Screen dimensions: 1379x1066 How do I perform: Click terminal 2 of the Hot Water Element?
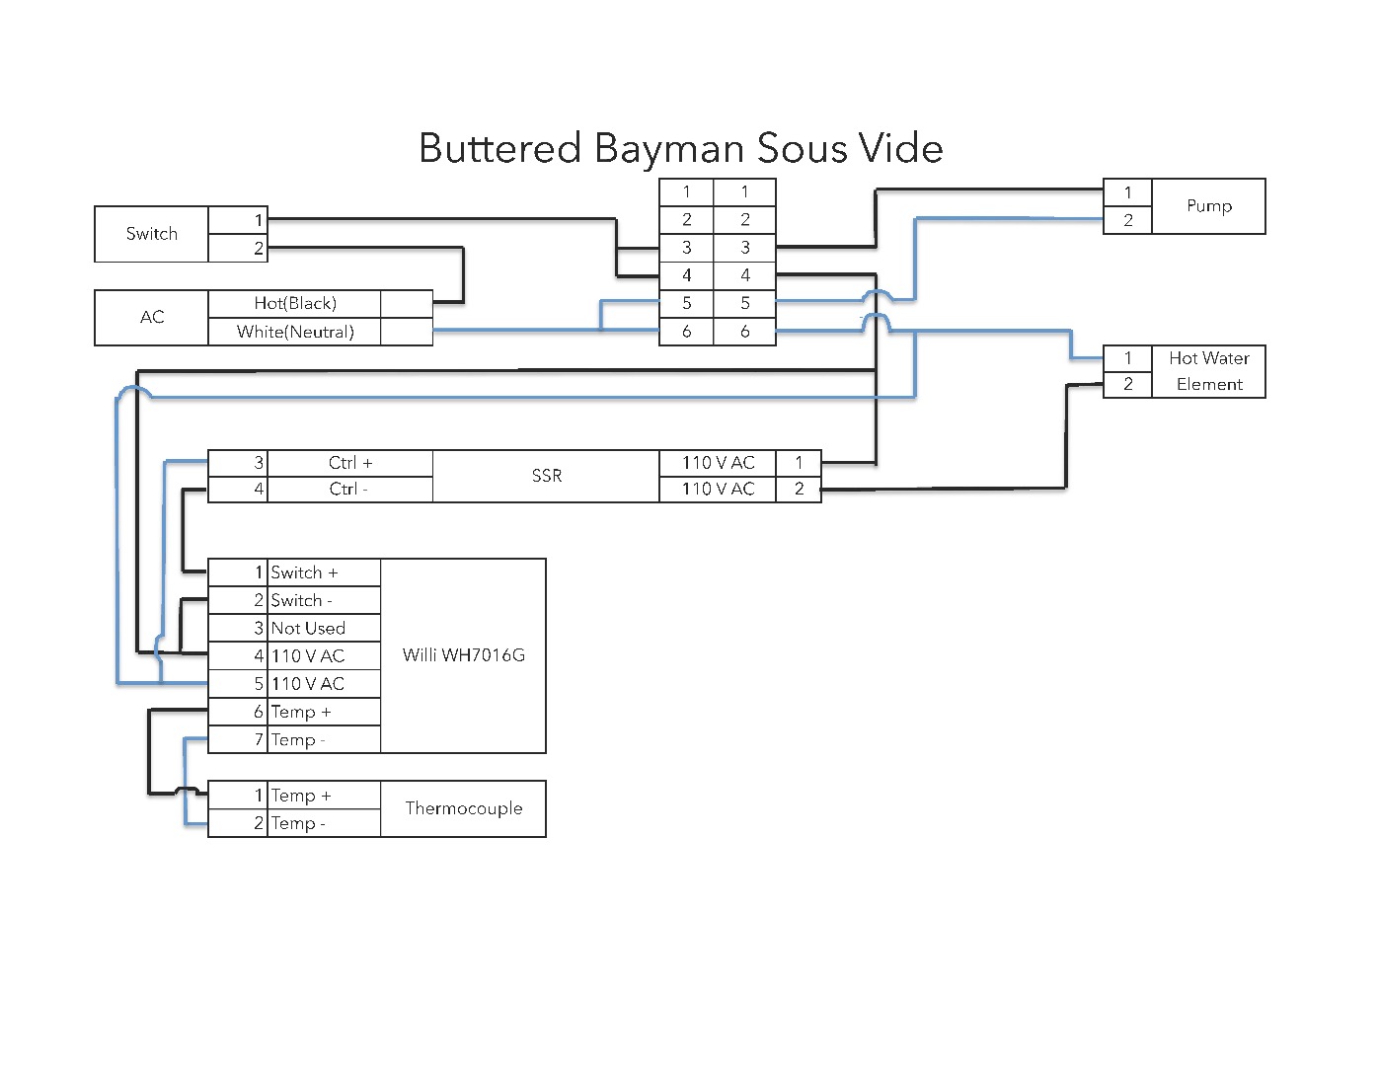[1128, 384]
